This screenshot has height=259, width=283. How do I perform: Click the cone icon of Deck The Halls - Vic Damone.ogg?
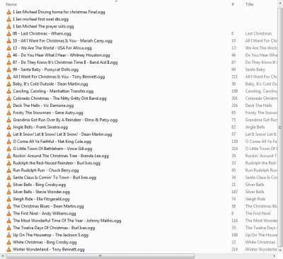8,105
